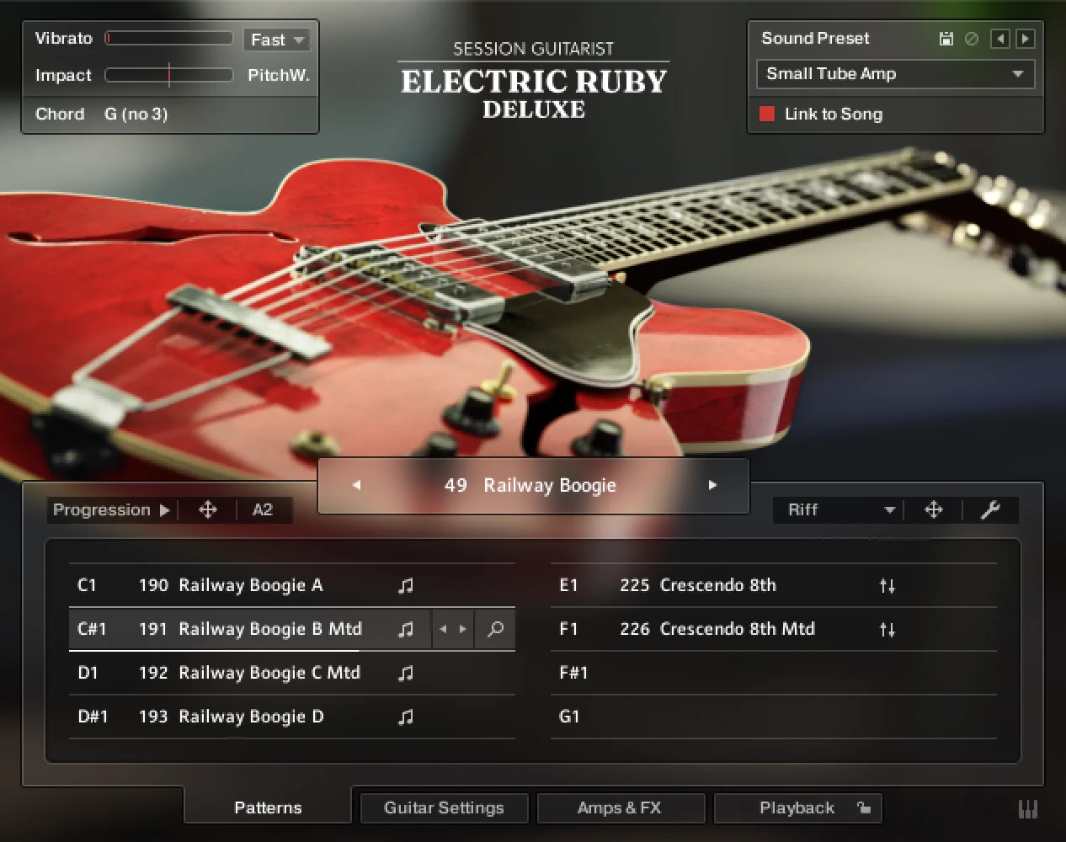Open the Fast vibrato mode dropdown
The image size is (1066, 842).
(277, 39)
